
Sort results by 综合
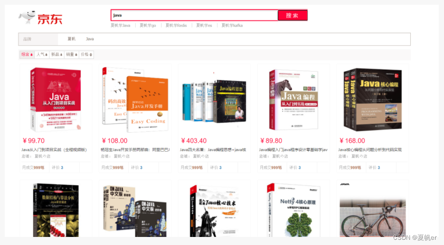[27, 54]
